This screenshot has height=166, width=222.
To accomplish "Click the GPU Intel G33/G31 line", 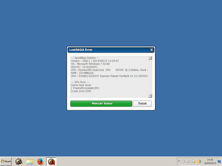I will click(109, 76).
